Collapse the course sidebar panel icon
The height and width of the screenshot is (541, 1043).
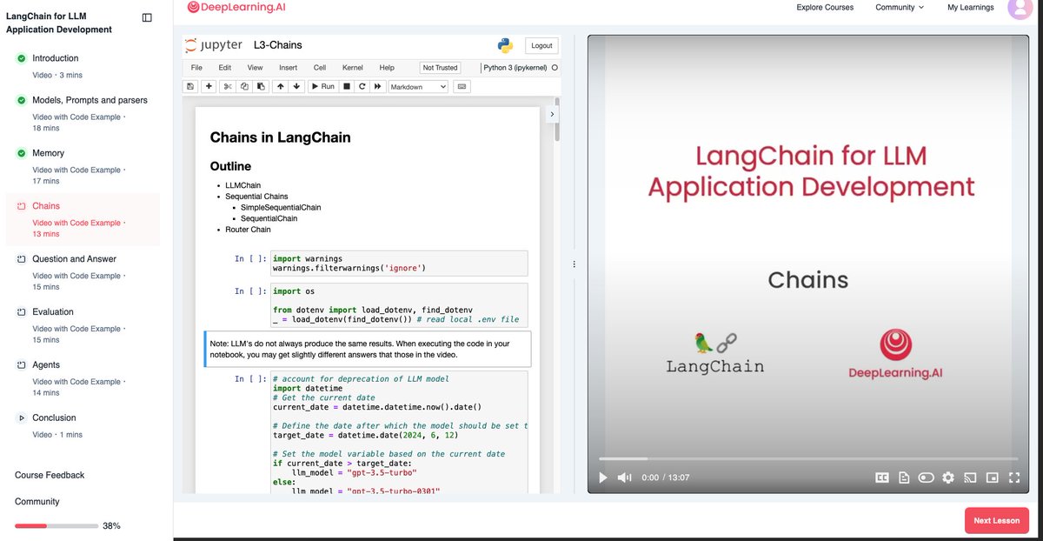pos(147,17)
